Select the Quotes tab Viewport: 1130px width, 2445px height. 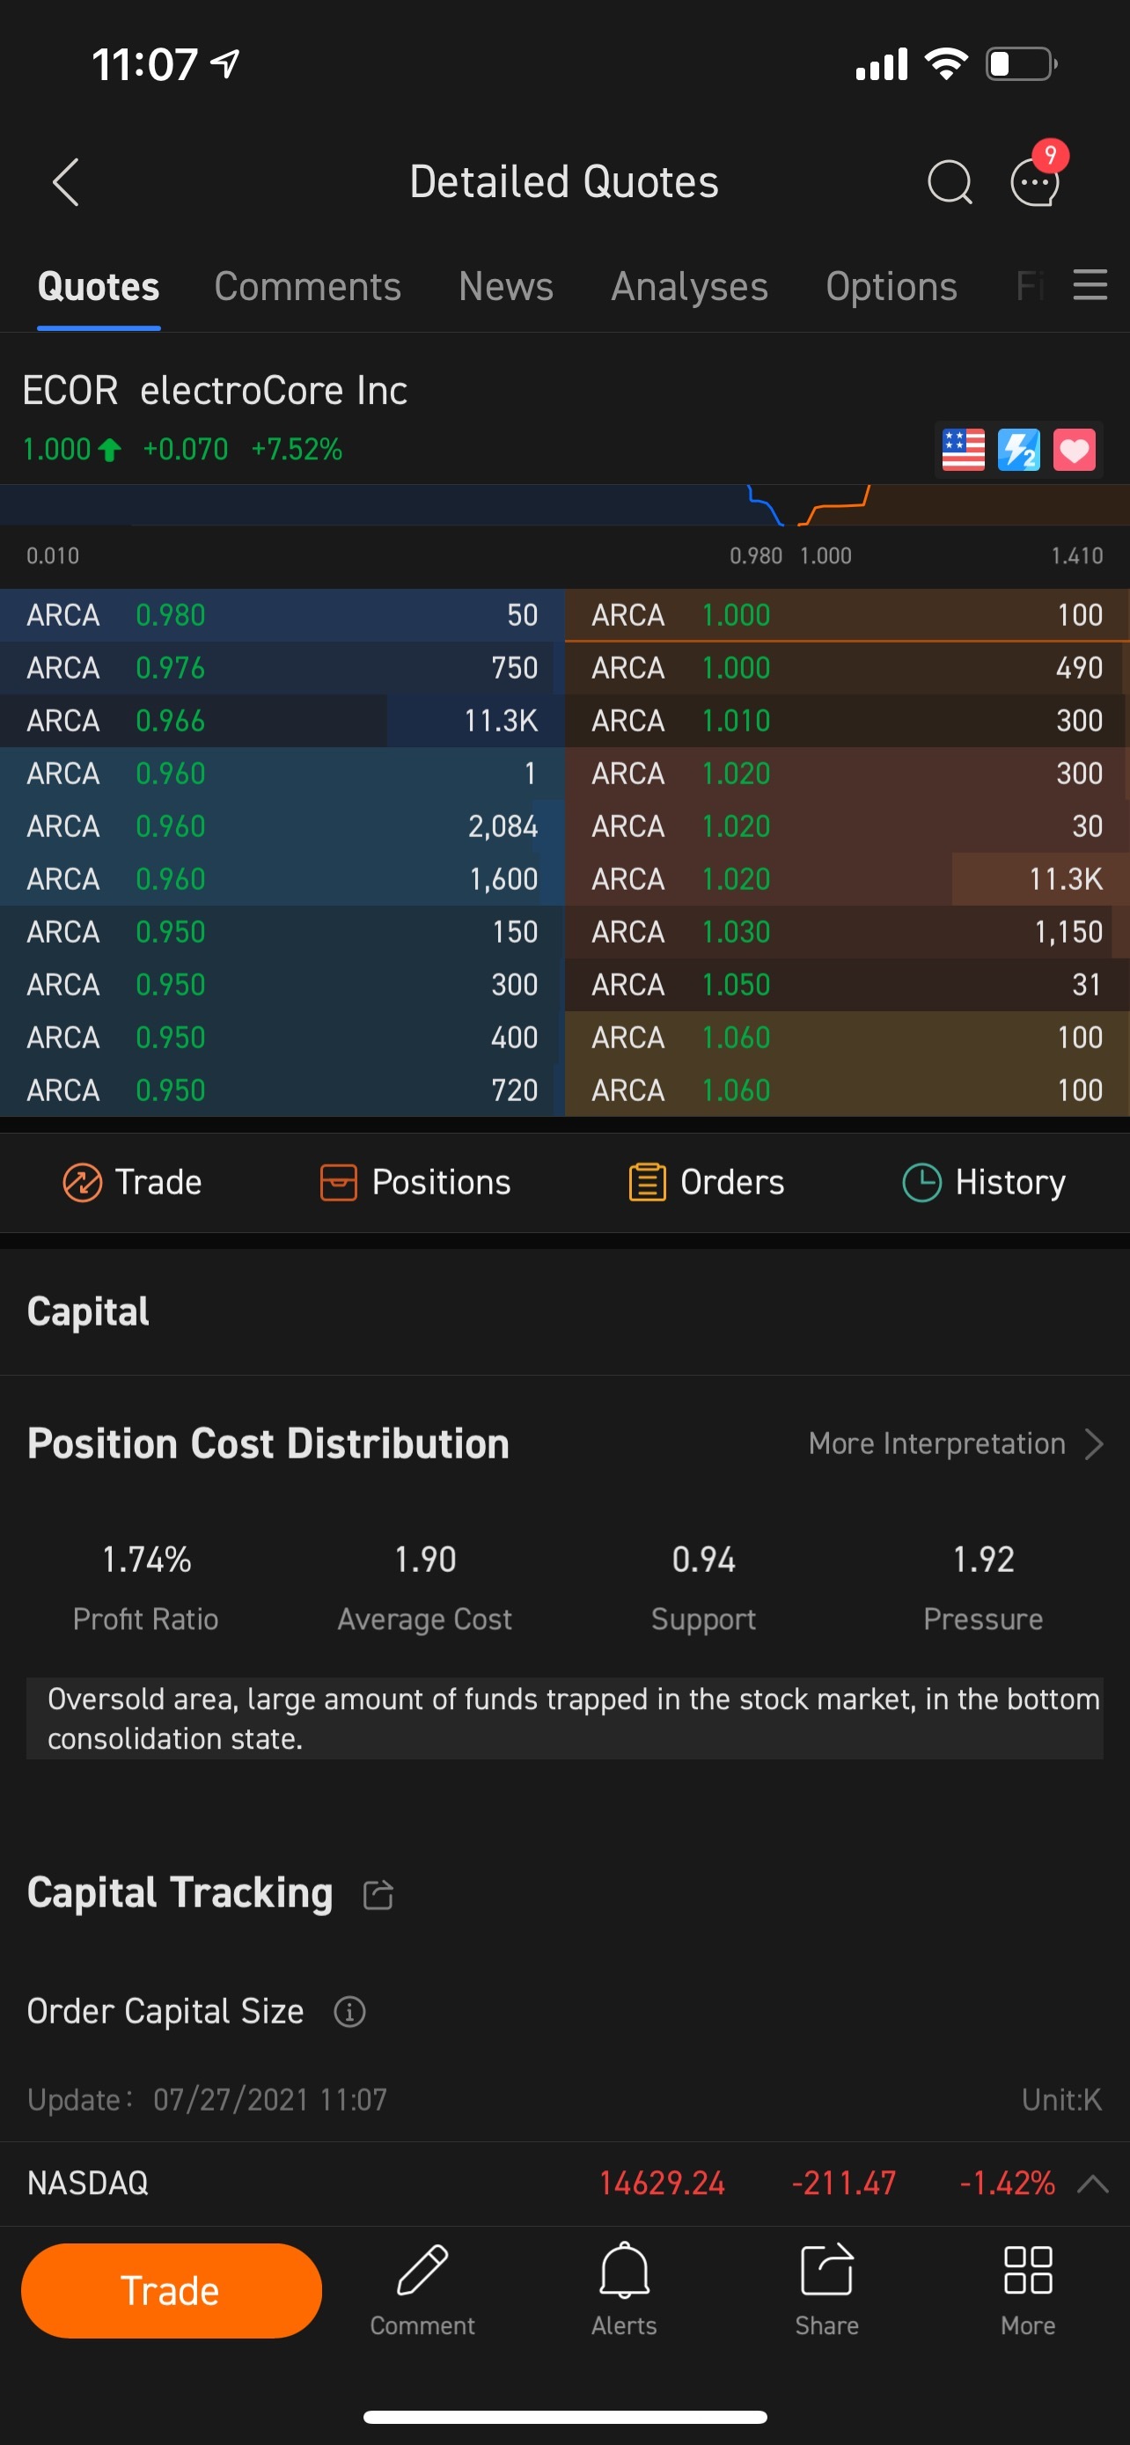point(99,286)
